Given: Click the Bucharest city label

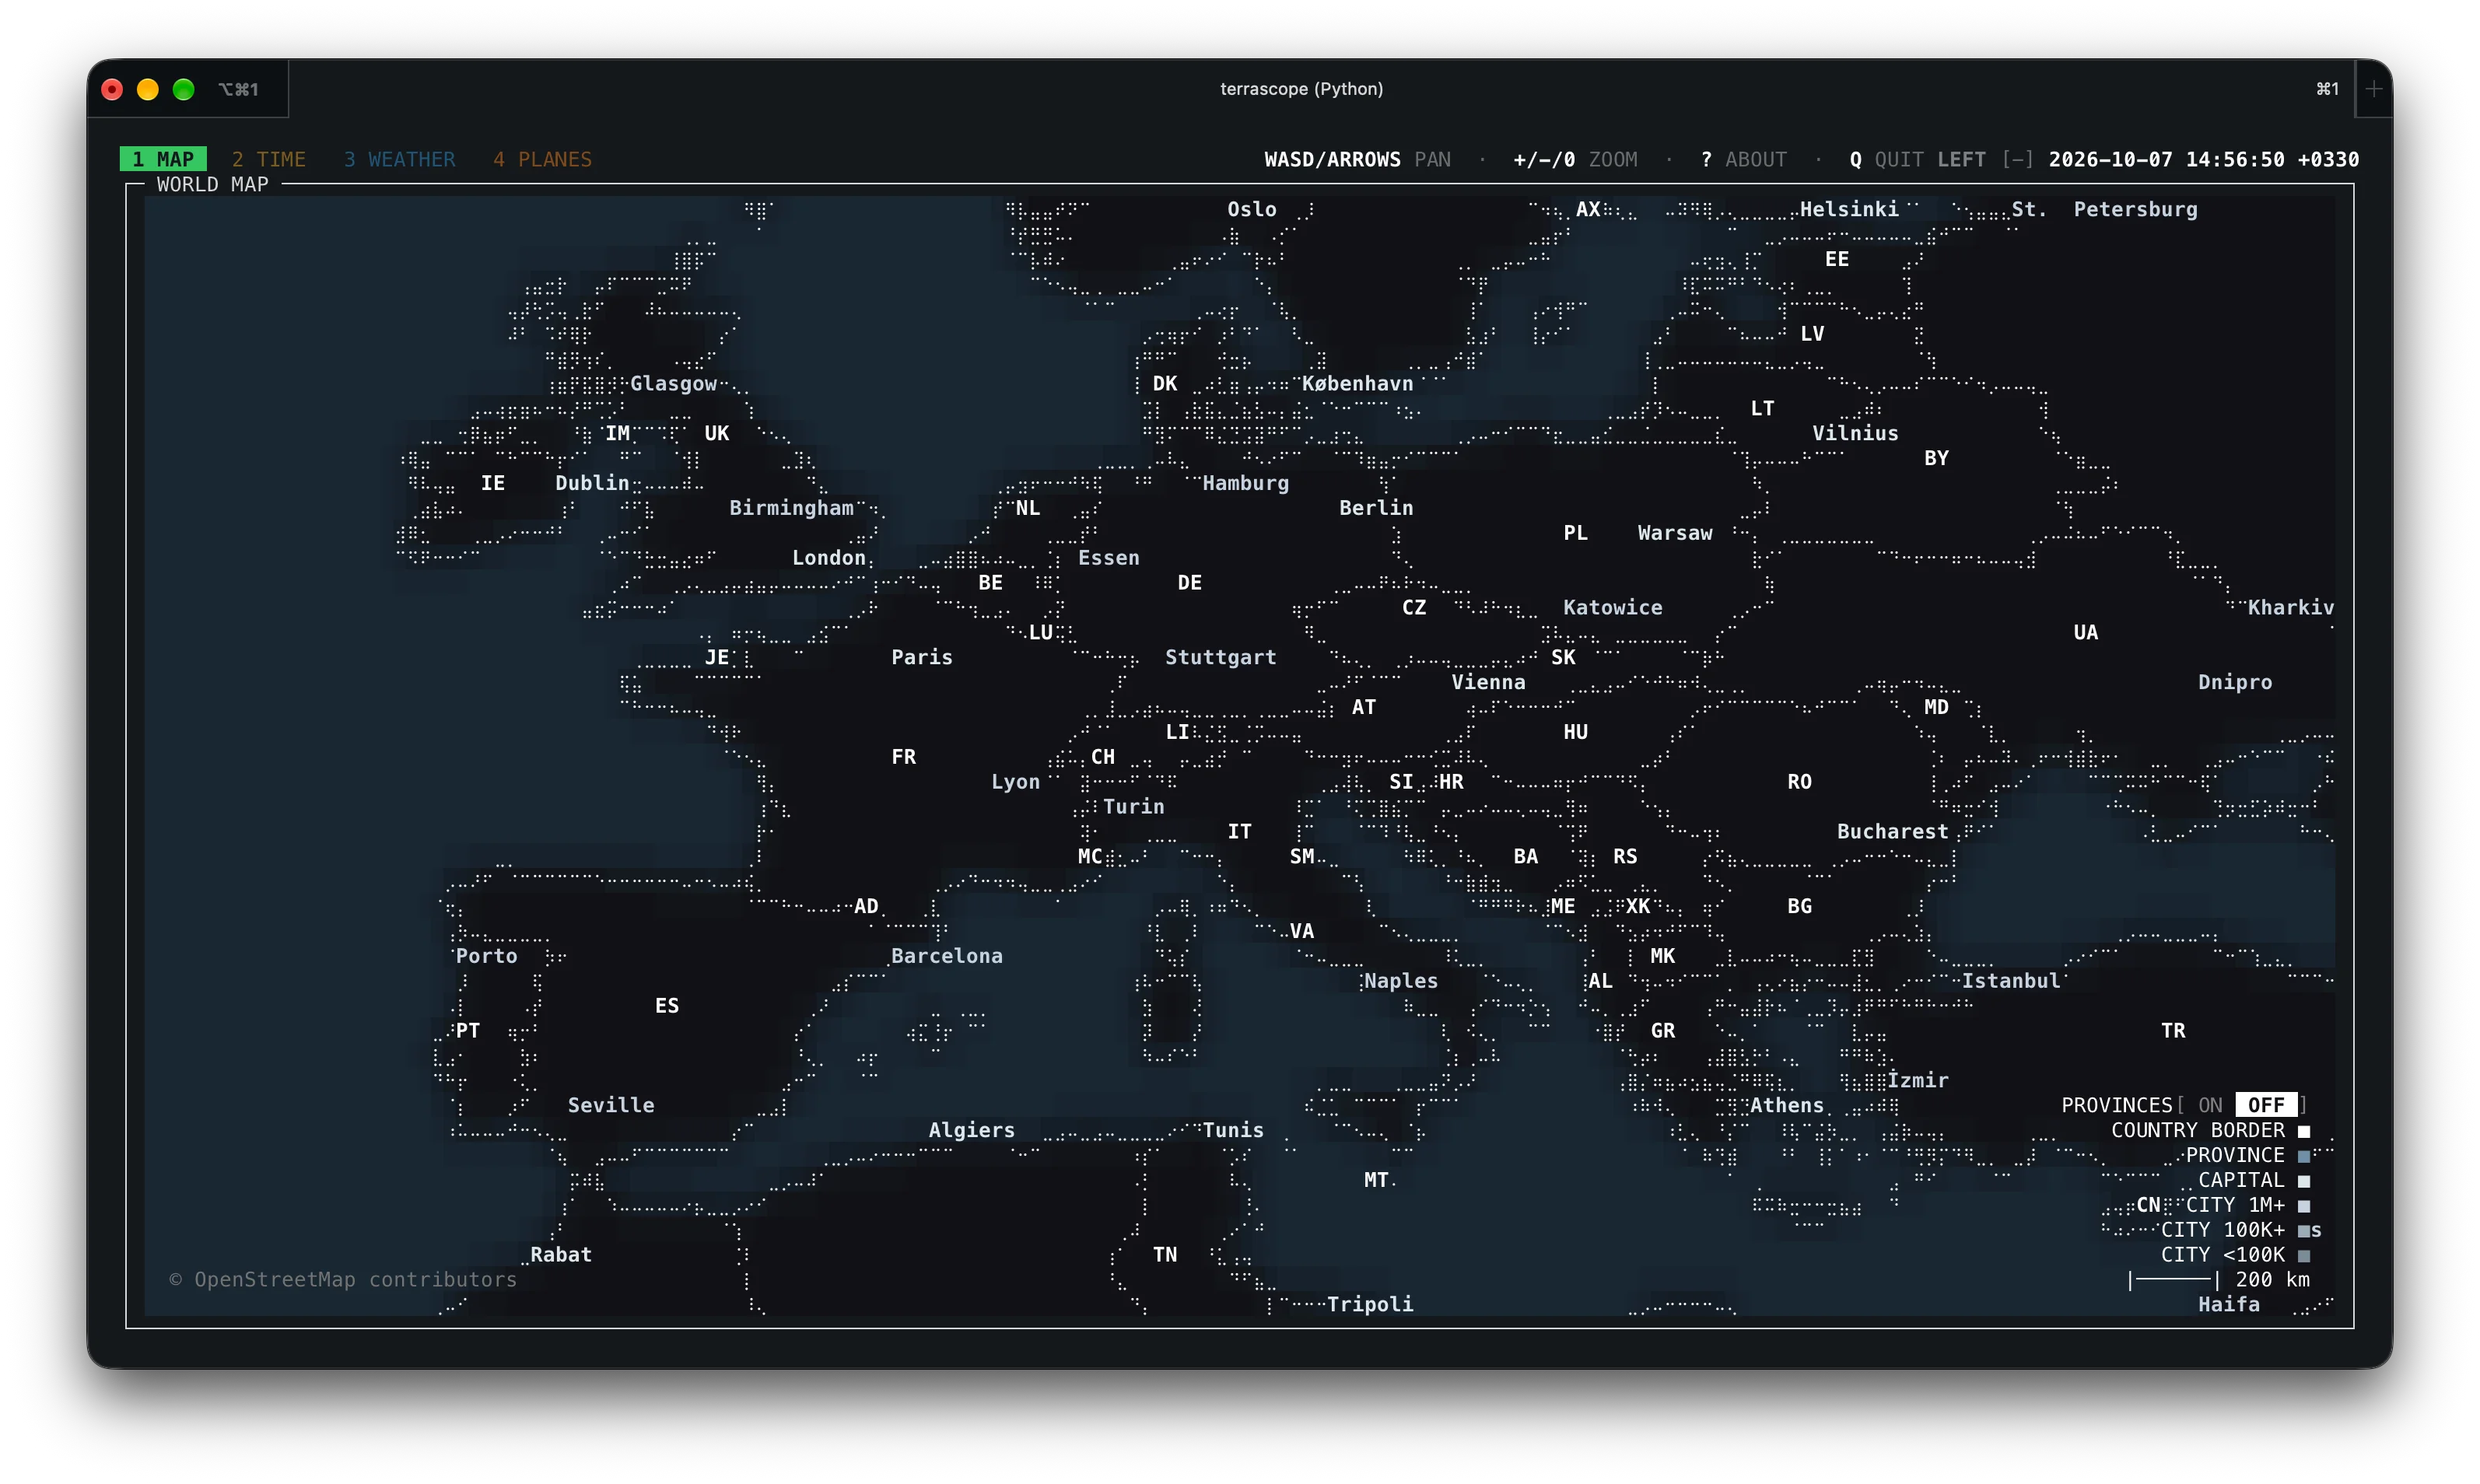Looking at the screenshot, I should [1892, 831].
